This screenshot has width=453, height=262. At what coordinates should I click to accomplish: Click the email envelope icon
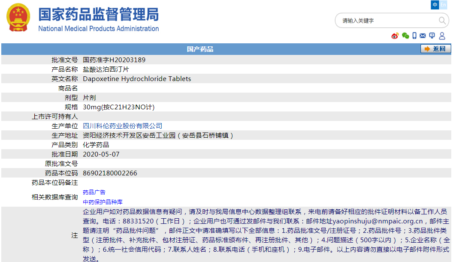pyautogui.click(x=423, y=36)
